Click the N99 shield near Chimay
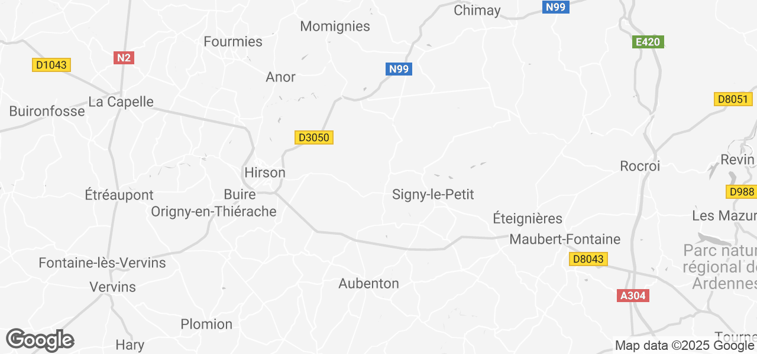The height and width of the screenshot is (354, 757). [556, 7]
